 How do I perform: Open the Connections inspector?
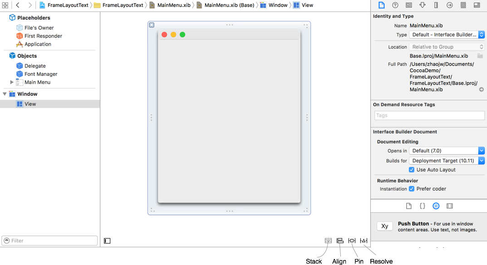449,5
